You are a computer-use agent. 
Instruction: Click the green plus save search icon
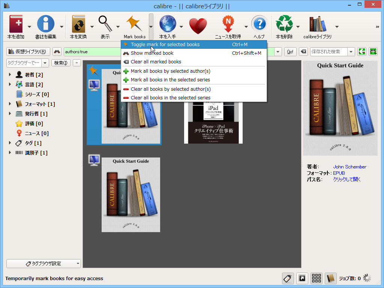(373, 52)
